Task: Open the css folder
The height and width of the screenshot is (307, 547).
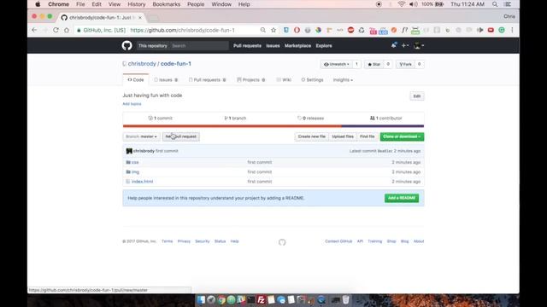Action: click(135, 162)
